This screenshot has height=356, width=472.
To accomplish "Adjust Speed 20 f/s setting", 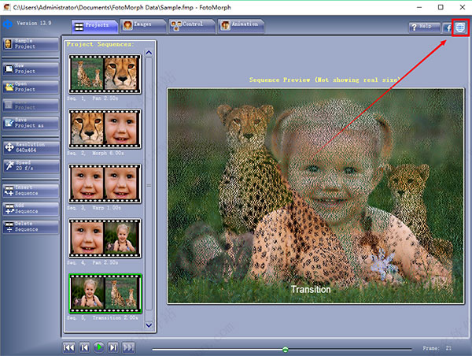I will 31,165.
